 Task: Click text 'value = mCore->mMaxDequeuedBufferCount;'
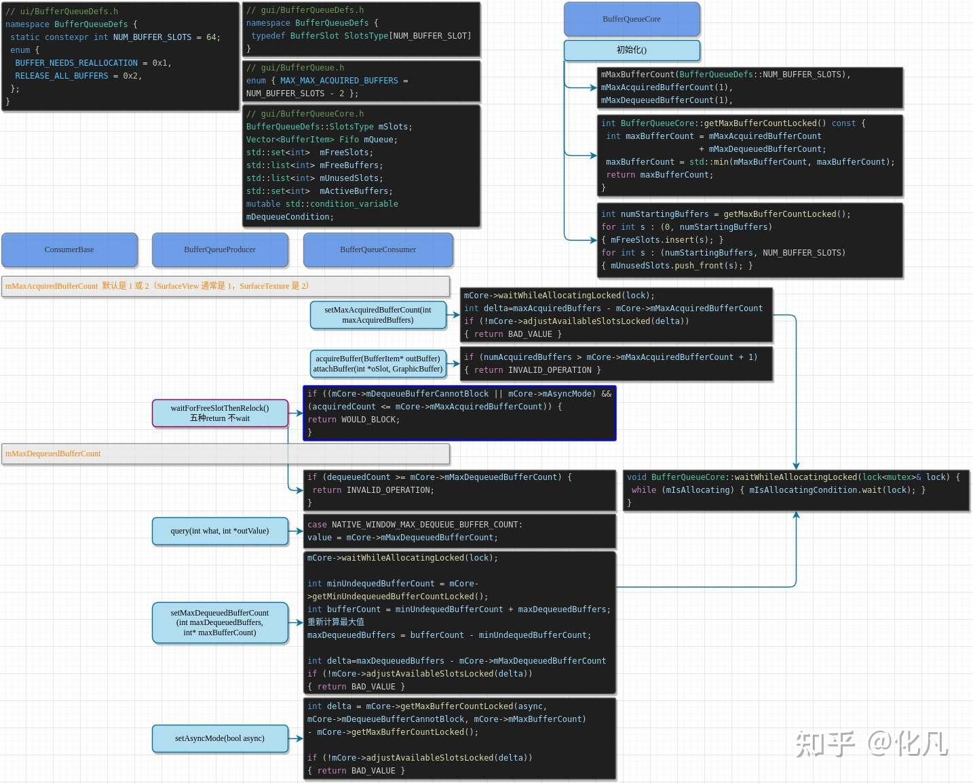(x=402, y=538)
